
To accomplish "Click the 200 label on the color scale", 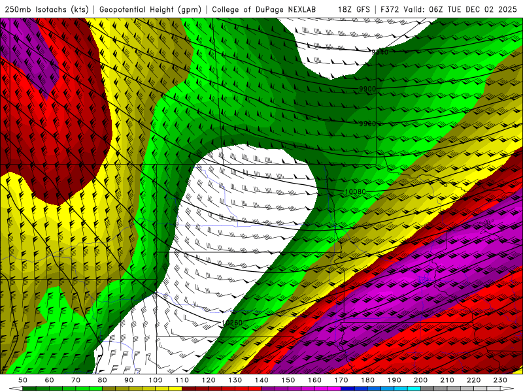I will [421, 380].
